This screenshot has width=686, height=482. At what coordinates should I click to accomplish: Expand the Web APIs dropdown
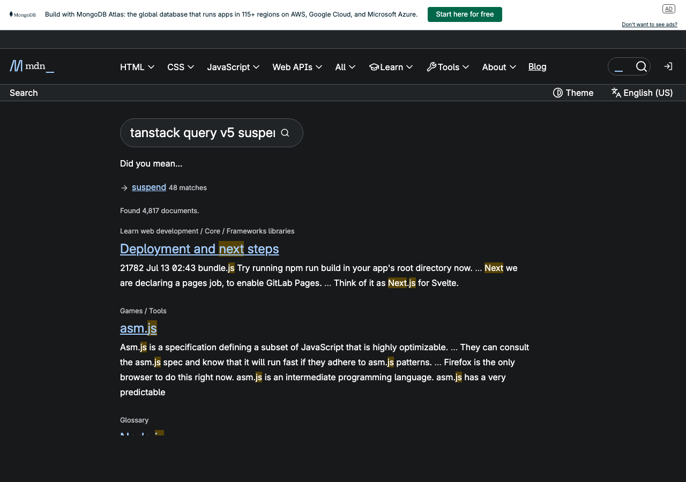297,67
